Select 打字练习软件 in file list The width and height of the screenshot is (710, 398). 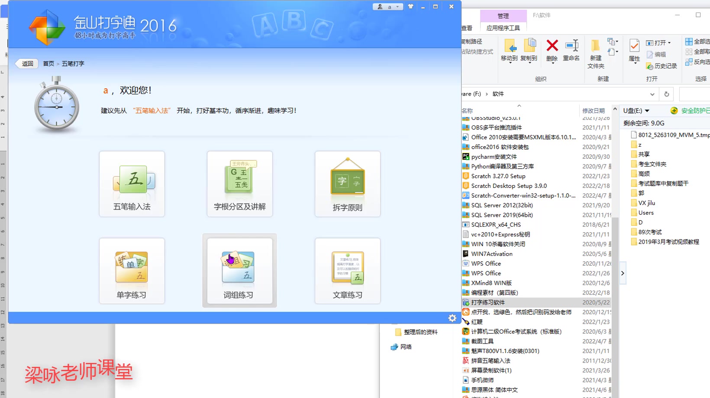(537, 302)
